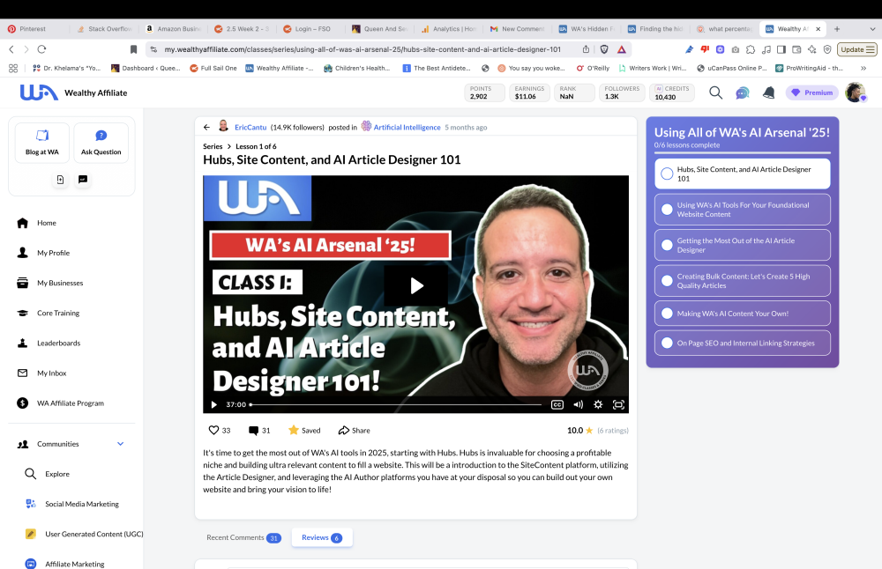Click the Credits 10,430 stat box

coord(671,92)
